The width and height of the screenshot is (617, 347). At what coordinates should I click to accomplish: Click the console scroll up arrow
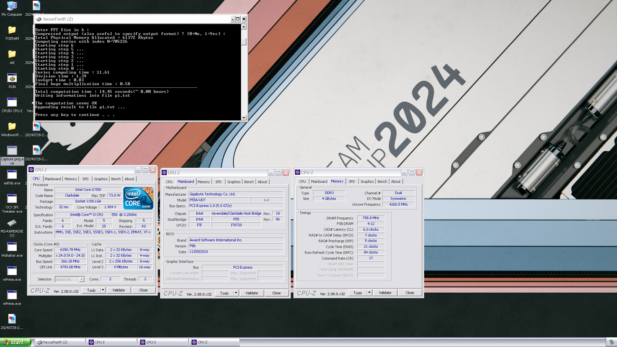pyautogui.click(x=244, y=27)
